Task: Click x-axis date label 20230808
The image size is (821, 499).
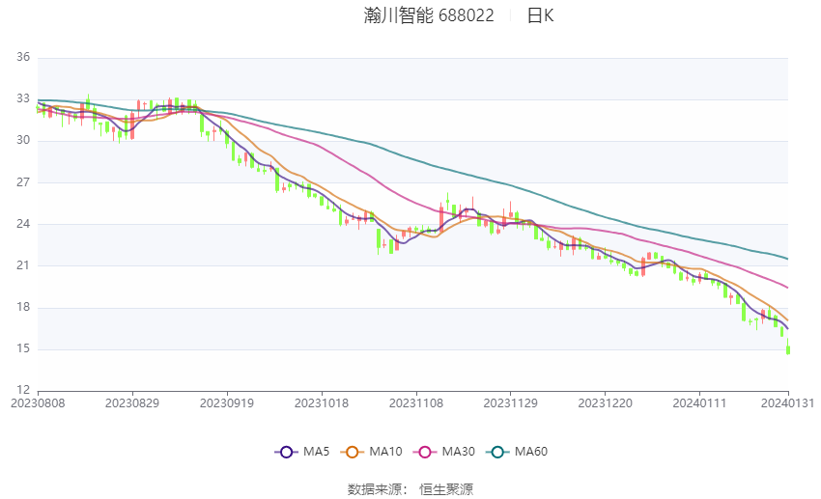Action: pyautogui.click(x=38, y=403)
